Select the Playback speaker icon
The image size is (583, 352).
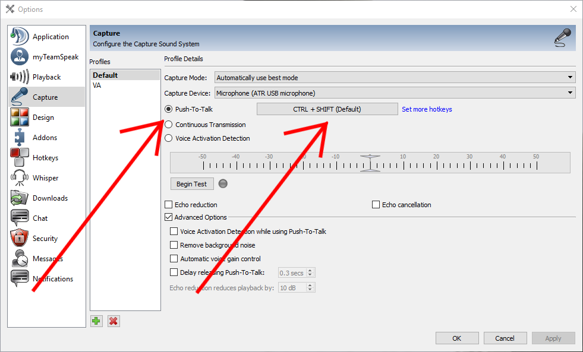pos(20,77)
